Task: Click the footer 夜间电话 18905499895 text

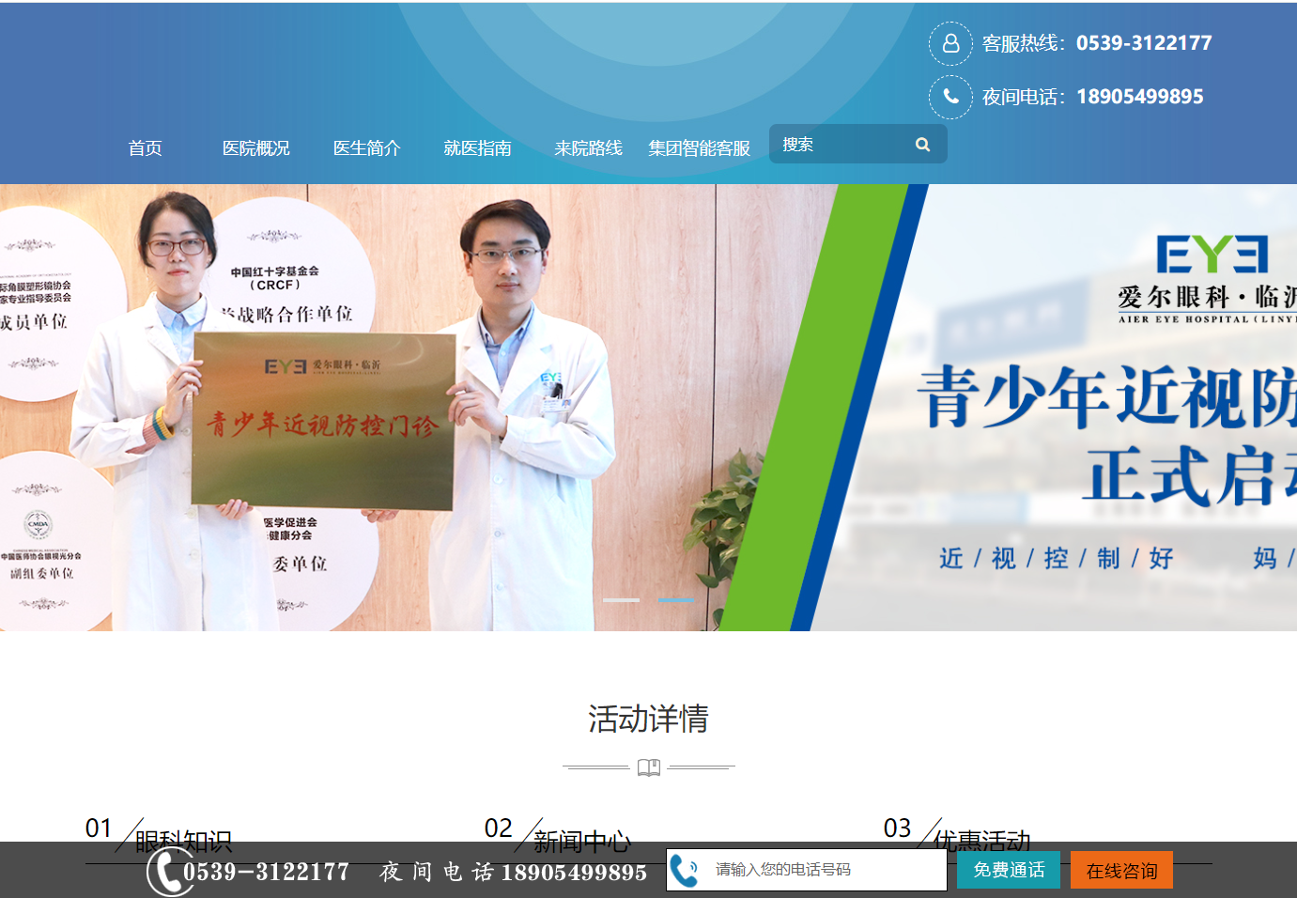Action: (x=513, y=873)
